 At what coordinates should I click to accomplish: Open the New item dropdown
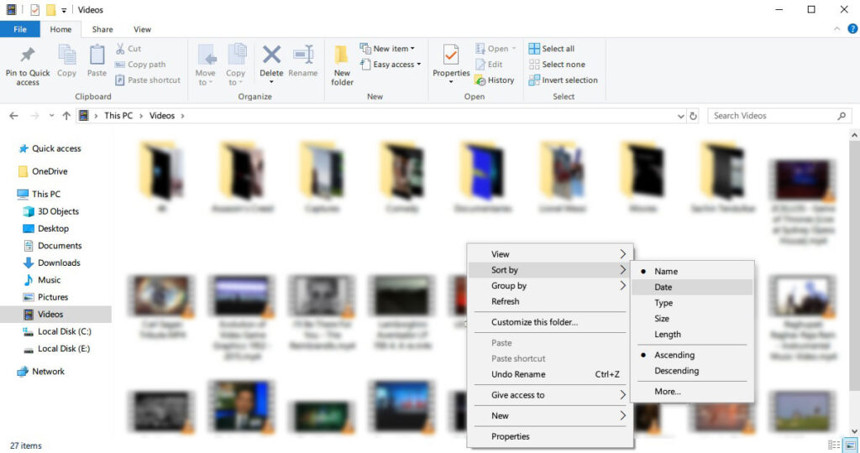click(387, 49)
